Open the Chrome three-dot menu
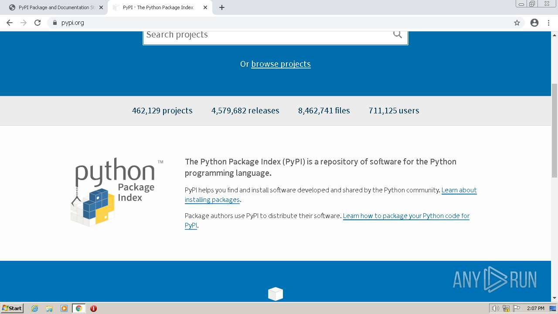The height and width of the screenshot is (314, 558). 548,23
